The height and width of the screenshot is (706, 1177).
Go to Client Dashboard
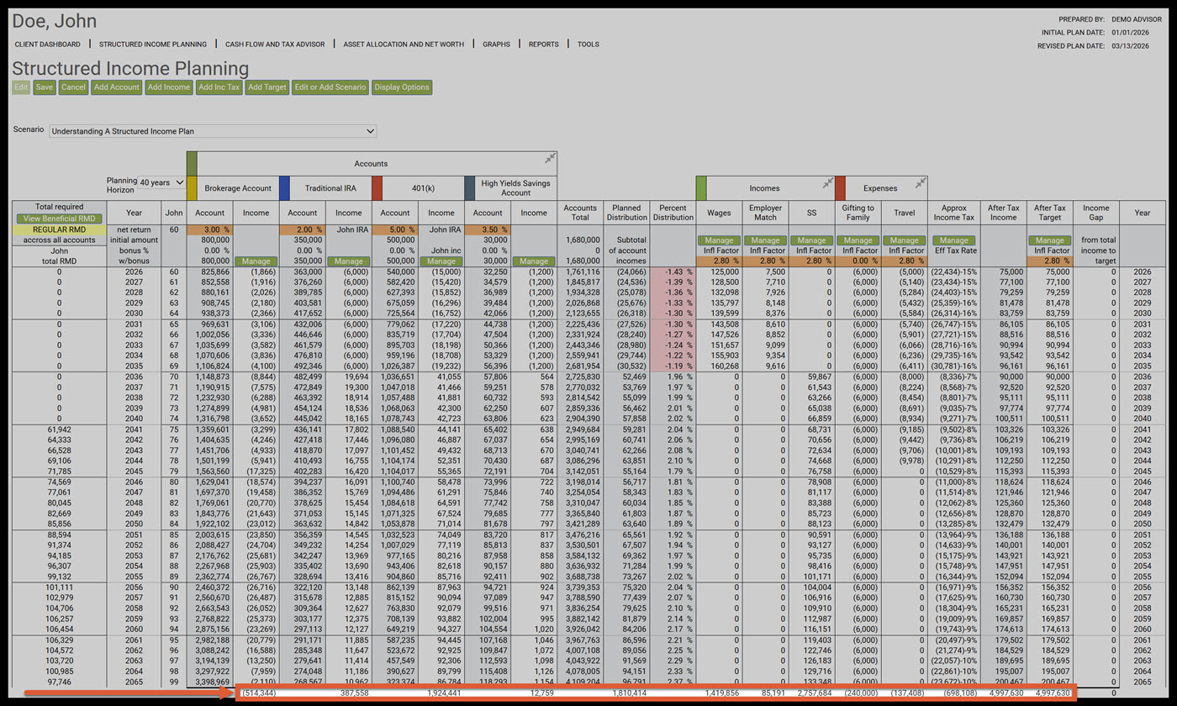(x=48, y=45)
